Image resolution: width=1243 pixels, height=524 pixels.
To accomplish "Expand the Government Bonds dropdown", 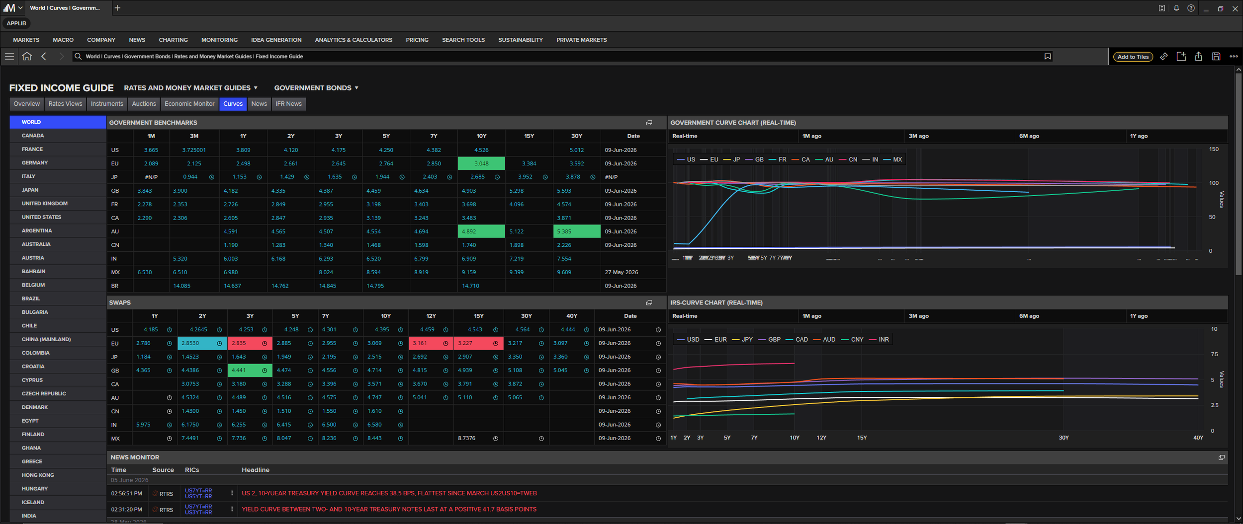I will pos(316,88).
